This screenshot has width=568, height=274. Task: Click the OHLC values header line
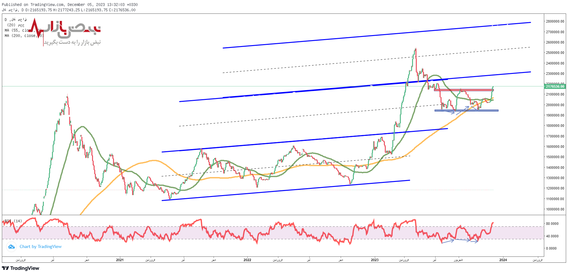69,10
